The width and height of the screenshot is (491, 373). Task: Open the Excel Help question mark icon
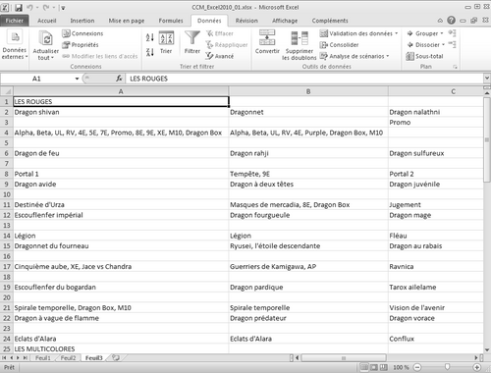point(451,21)
